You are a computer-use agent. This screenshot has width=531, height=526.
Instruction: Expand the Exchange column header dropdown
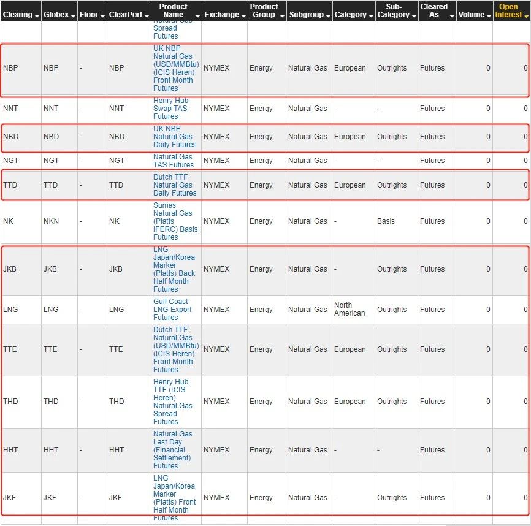(x=243, y=15)
